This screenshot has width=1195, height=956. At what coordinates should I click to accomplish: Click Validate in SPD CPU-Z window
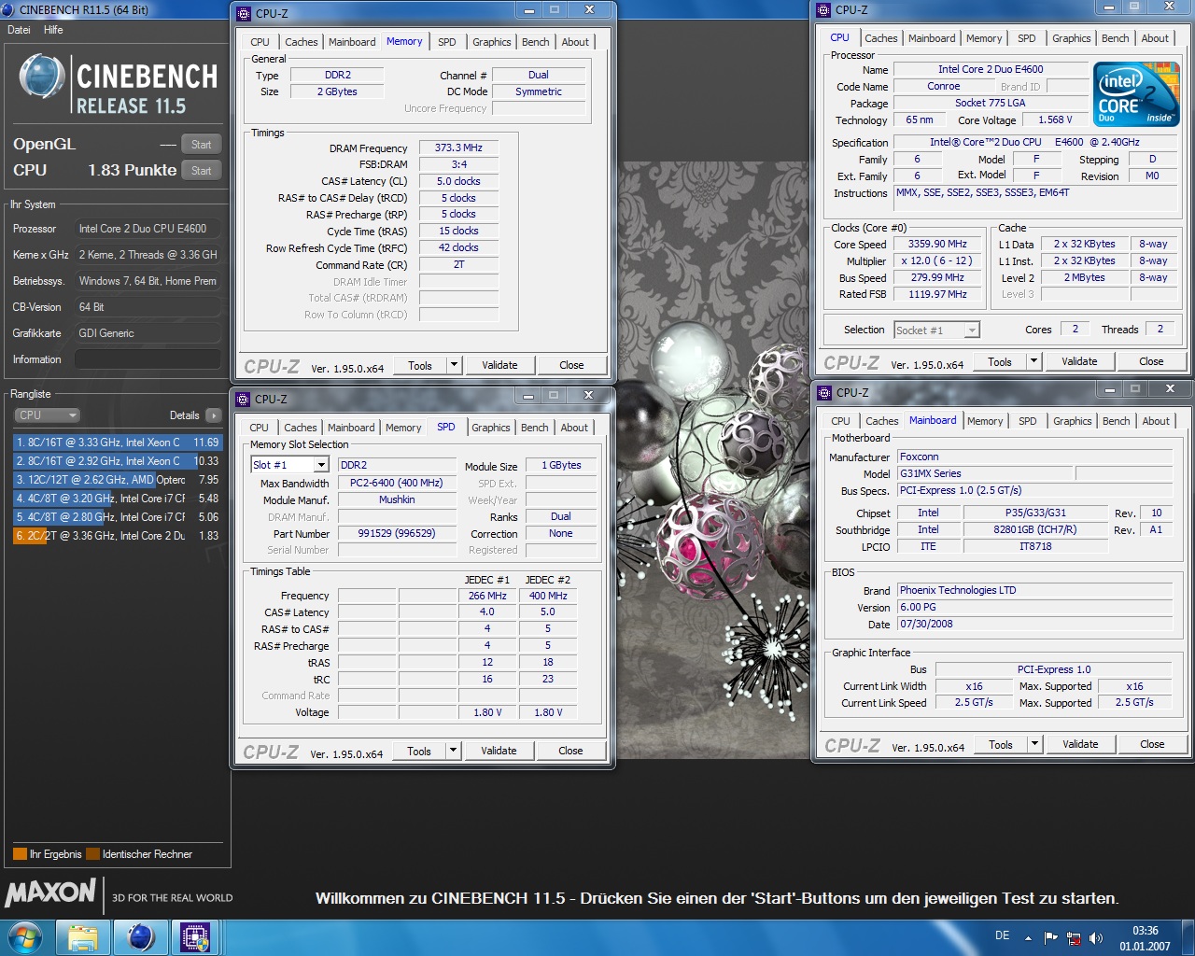pyautogui.click(x=499, y=751)
